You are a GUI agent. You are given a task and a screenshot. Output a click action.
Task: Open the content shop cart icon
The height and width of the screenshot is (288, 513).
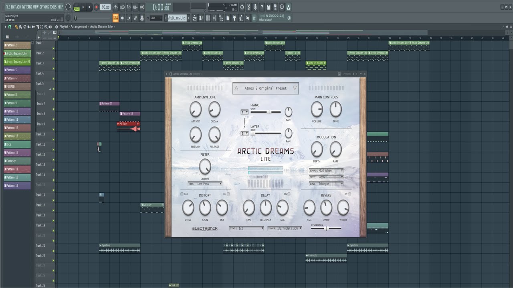pos(254,18)
